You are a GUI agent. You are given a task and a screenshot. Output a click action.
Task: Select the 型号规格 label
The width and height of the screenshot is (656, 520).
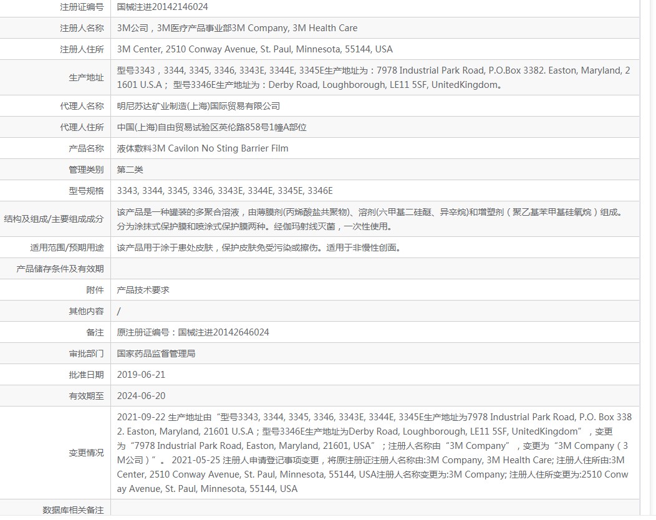click(x=86, y=191)
